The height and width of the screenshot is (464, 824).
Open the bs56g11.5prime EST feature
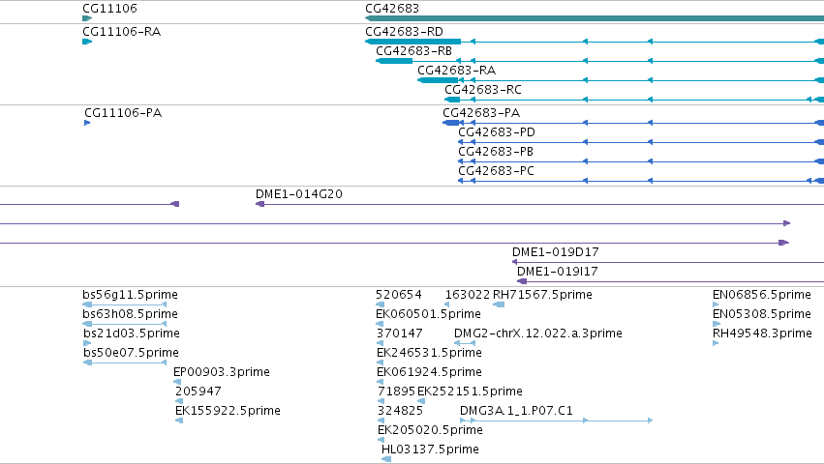[x=131, y=295]
